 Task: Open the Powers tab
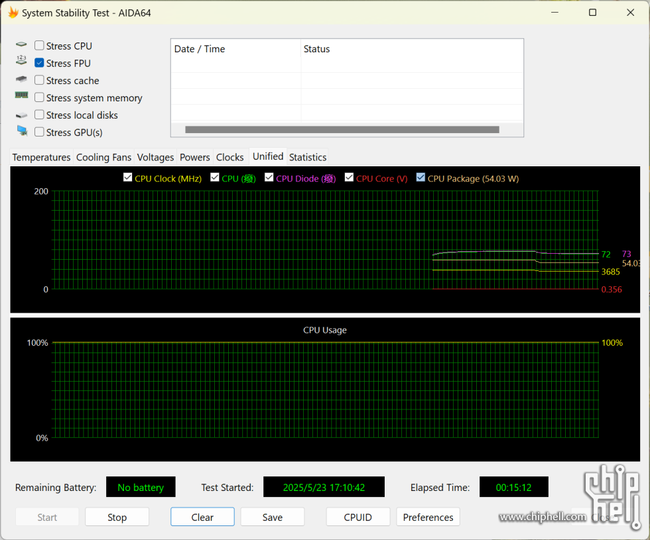(195, 158)
